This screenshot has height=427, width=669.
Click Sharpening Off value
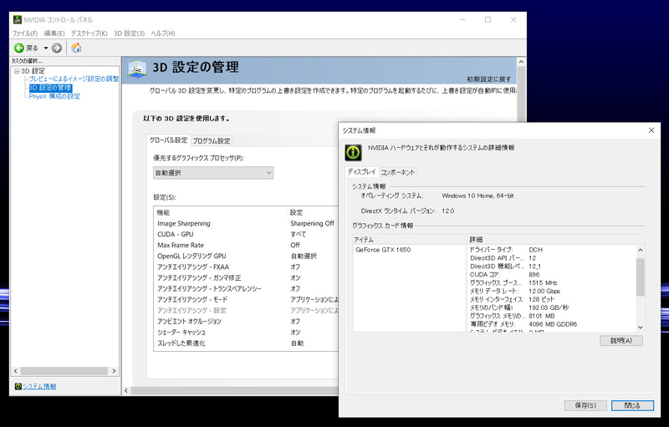tap(312, 223)
